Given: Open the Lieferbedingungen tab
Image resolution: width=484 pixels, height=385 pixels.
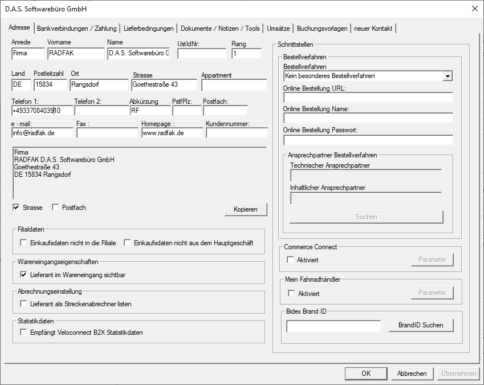Looking at the screenshot, I should click(148, 29).
